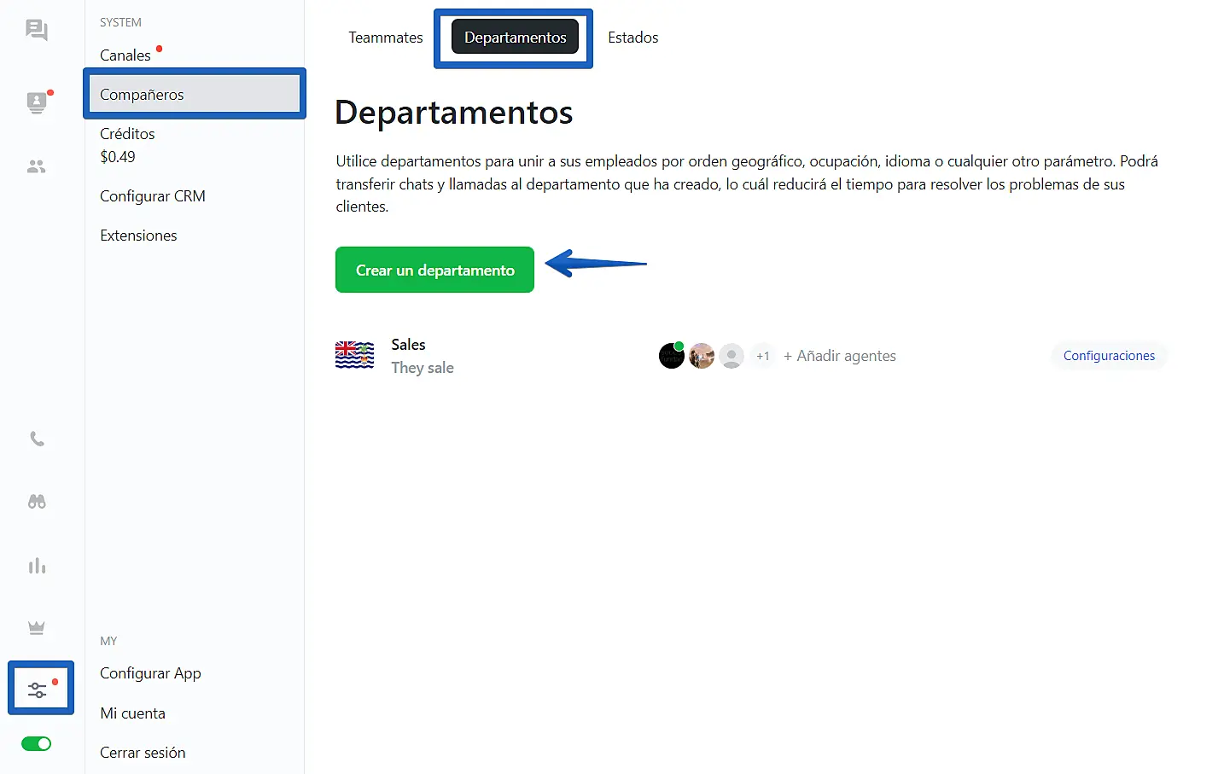Switch to the Estados tab
1230x774 pixels.
tap(632, 38)
